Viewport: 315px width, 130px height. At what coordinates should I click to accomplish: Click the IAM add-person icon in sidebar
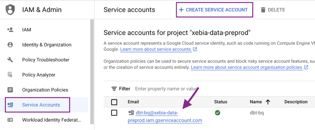pos(10,30)
